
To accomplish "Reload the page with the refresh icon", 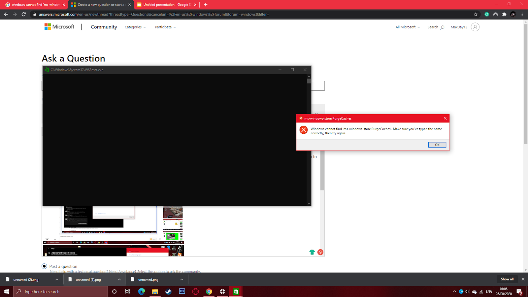I will pyautogui.click(x=24, y=14).
